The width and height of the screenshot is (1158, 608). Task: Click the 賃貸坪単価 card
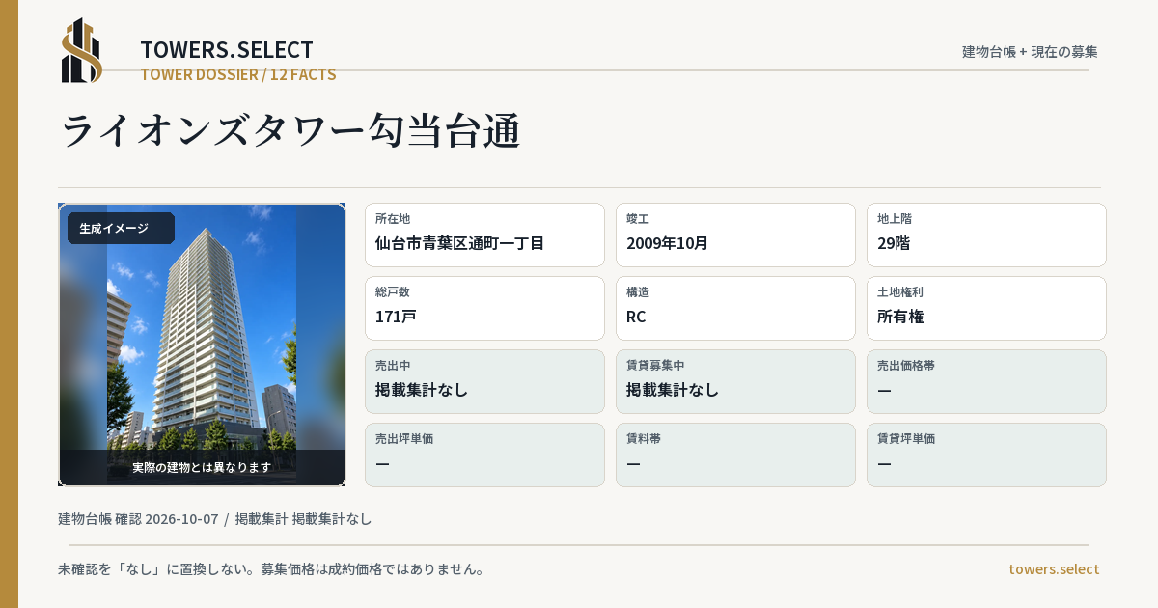click(986, 455)
